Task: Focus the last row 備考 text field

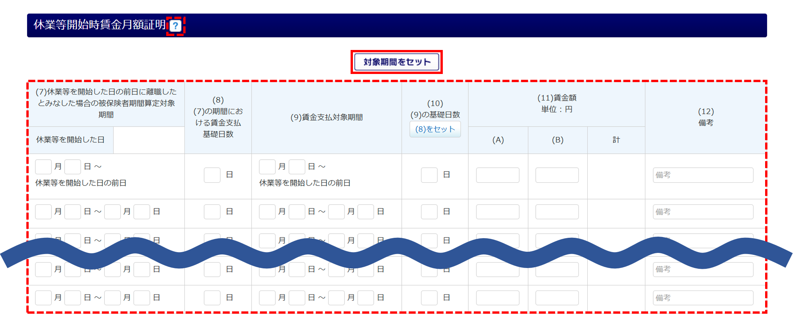Action: (703, 298)
